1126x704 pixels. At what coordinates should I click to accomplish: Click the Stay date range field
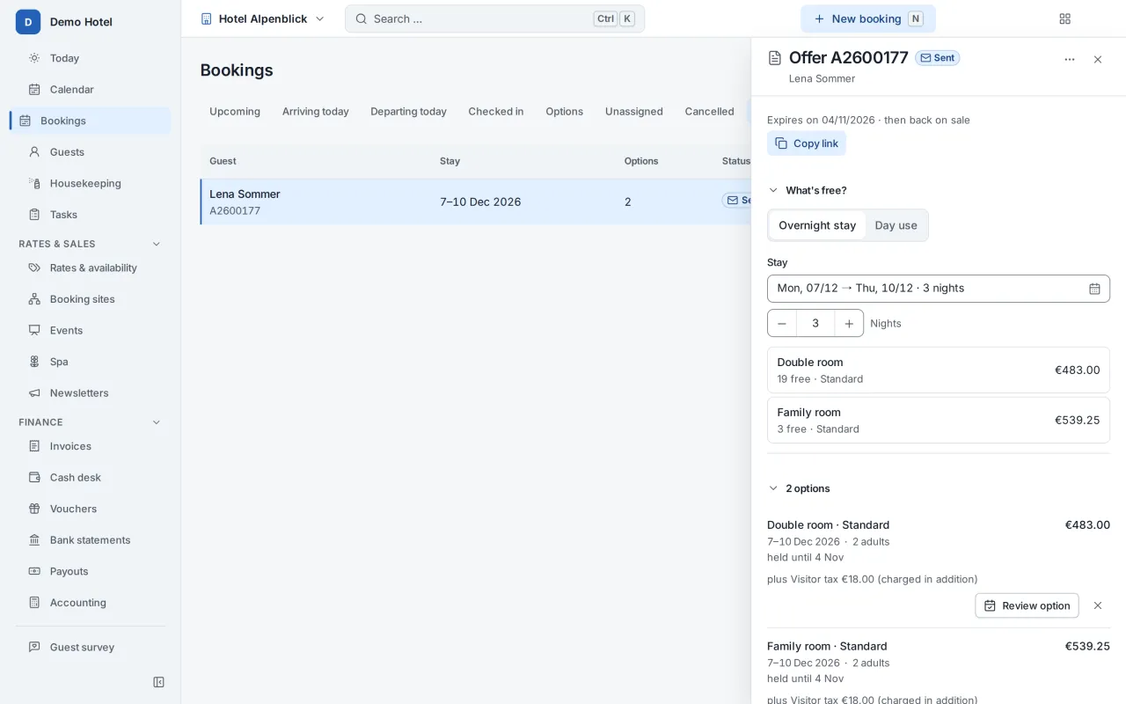tap(939, 289)
